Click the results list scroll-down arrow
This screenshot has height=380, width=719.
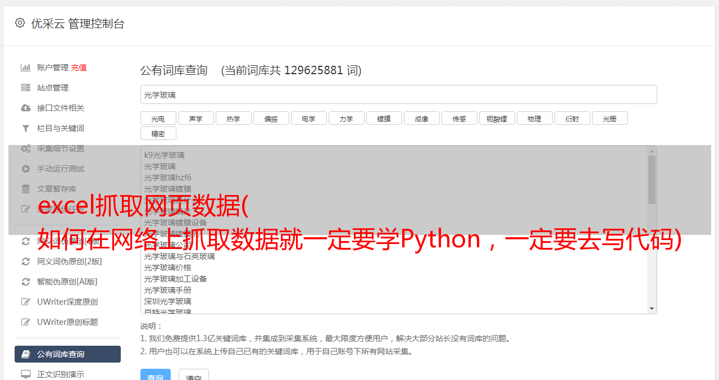click(x=652, y=309)
